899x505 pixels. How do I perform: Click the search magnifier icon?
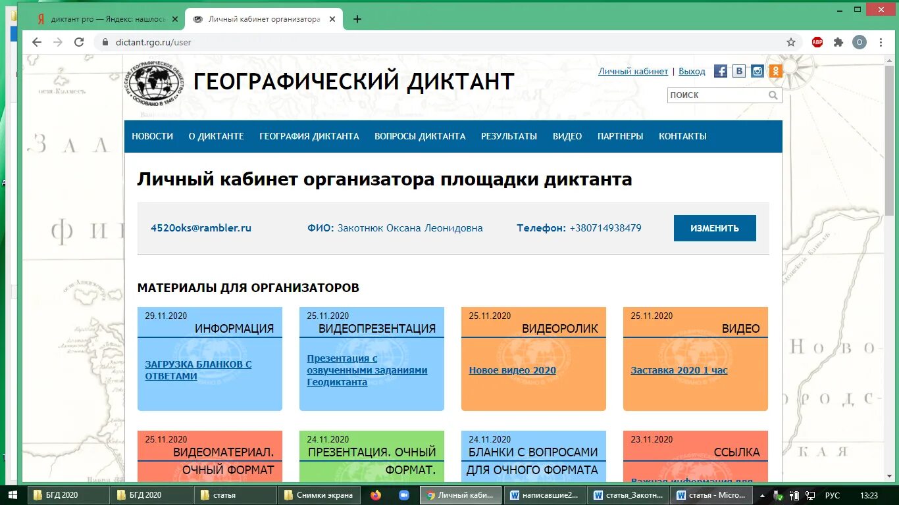tap(773, 95)
